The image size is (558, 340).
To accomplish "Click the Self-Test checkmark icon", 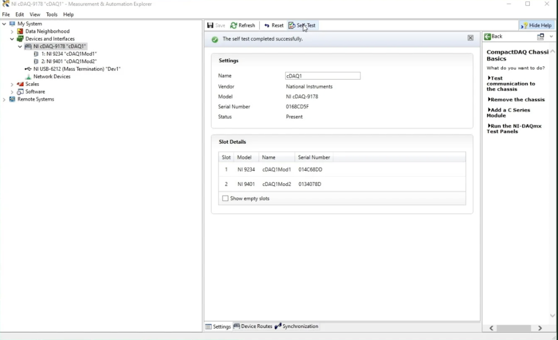I will [292, 26].
